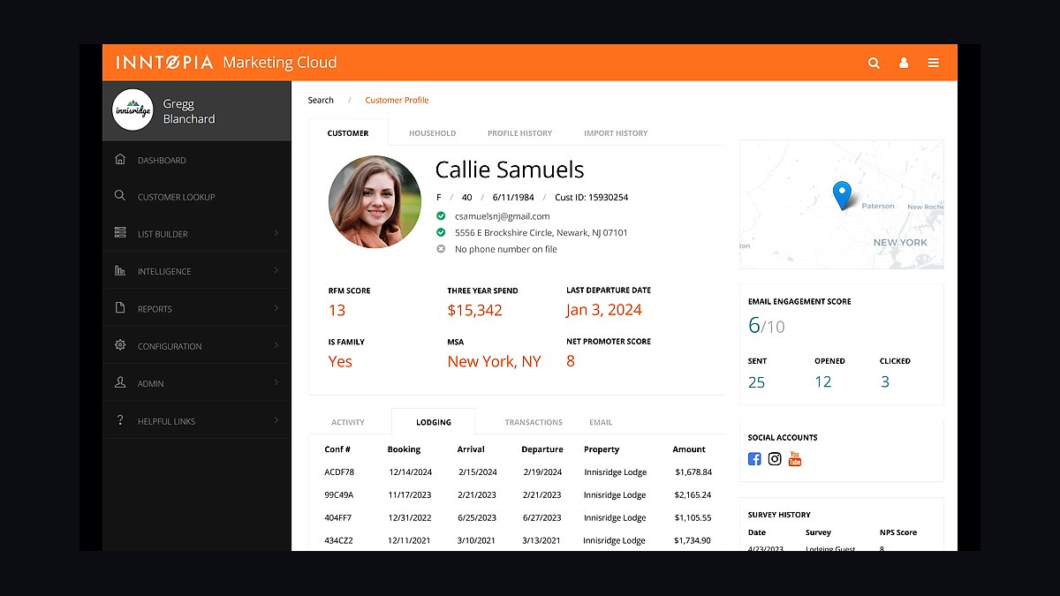Screen dimensions: 1060x596
Task: Click confirmation number 434CZ2
Action: (339, 540)
